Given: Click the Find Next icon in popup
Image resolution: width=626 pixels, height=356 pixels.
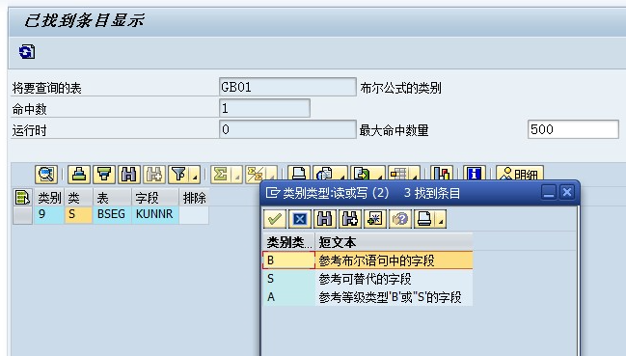Looking at the screenshot, I should pyautogui.click(x=350, y=219).
